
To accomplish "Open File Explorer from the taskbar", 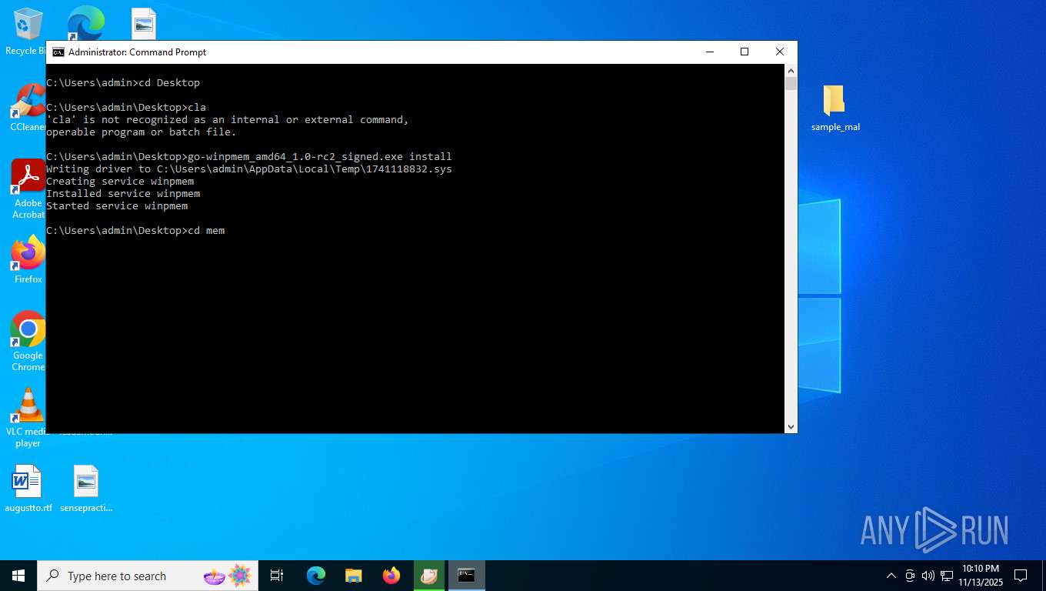I will [x=353, y=576].
